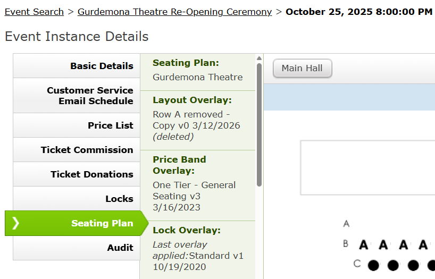
Task: Select first black dot seat in row C
Action: click(x=373, y=265)
